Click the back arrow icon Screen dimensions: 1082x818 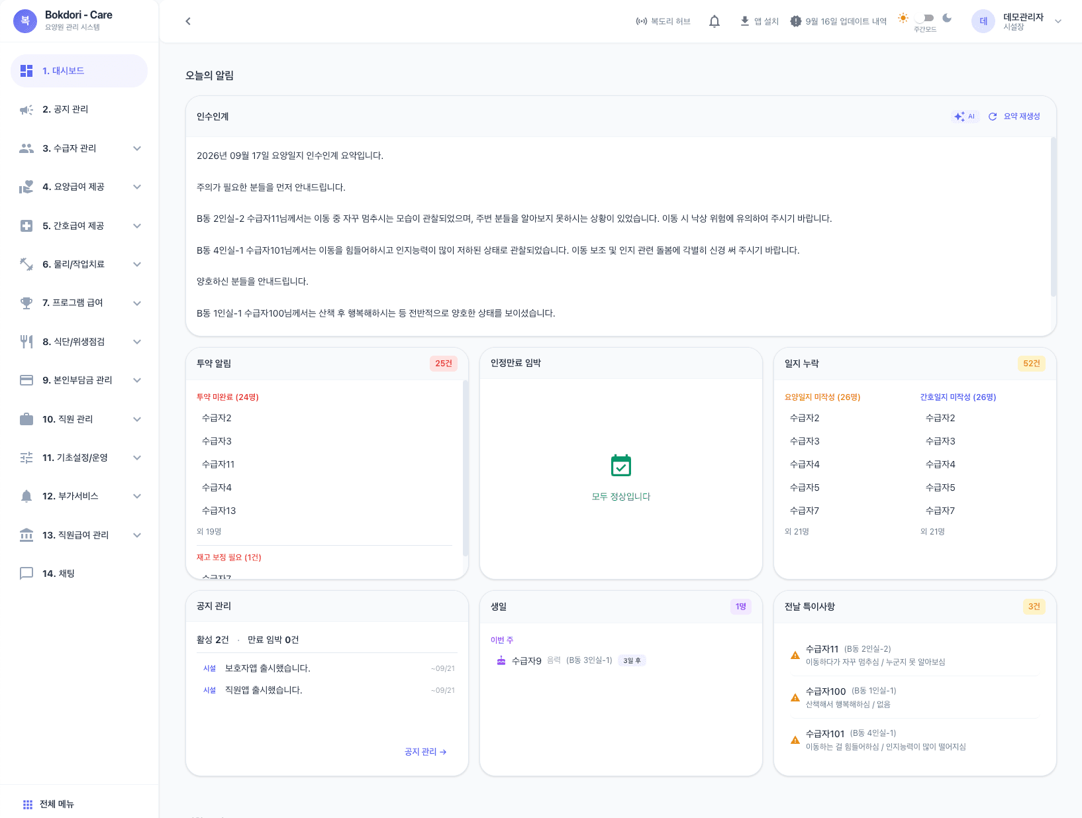click(188, 21)
